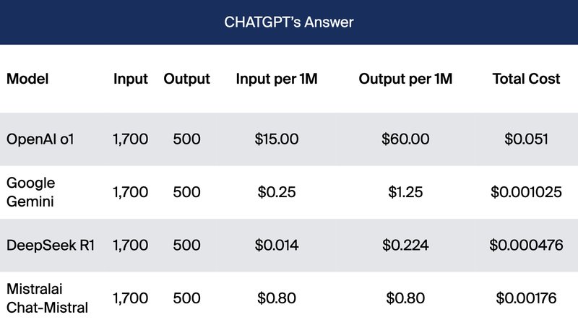Click the Output column header

[x=186, y=79]
